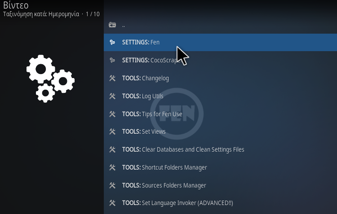Image resolution: width=337 pixels, height=214 pixels.
Task: Click tools icon beside Shortcut Folders Manager
Action: [x=112, y=167]
